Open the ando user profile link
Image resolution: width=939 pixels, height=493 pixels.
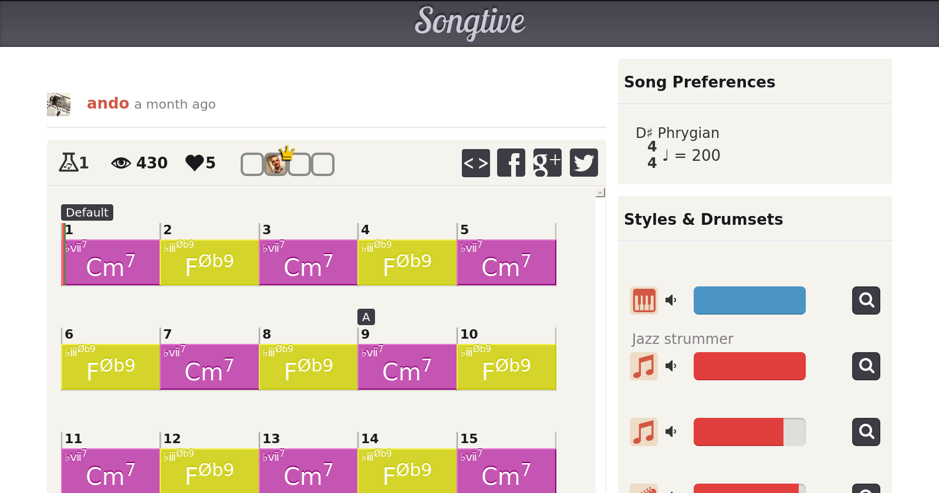[108, 103]
